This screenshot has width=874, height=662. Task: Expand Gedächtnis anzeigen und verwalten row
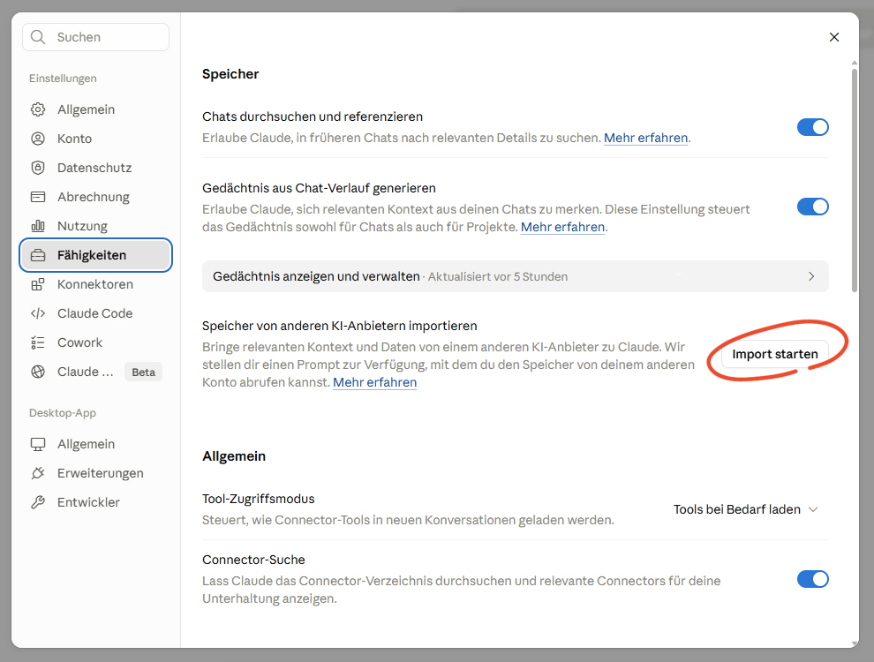click(515, 276)
